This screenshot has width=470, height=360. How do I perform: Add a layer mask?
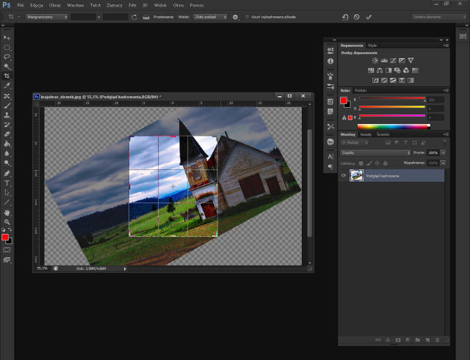[398, 340]
